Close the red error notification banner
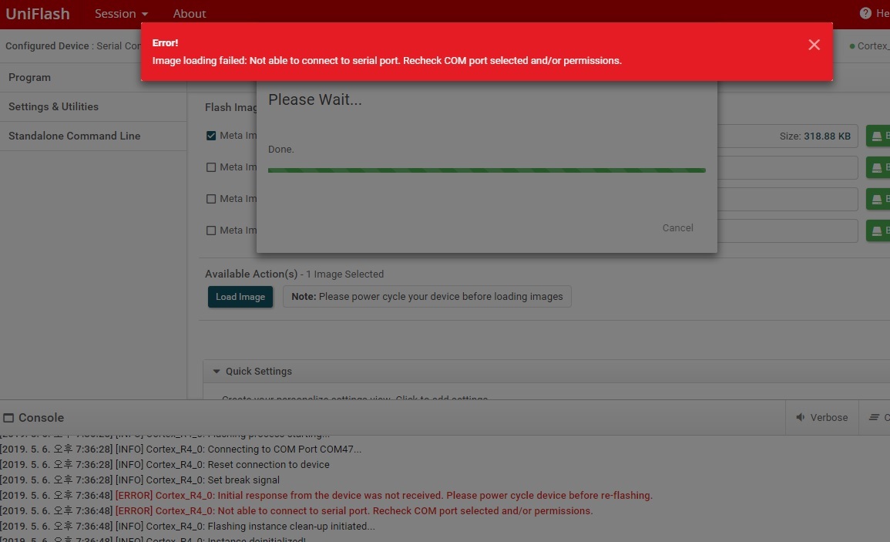 click(x=814, y=45)
